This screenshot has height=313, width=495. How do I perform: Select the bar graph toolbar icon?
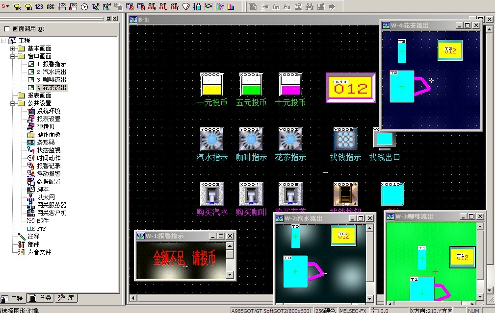[231, 6]
